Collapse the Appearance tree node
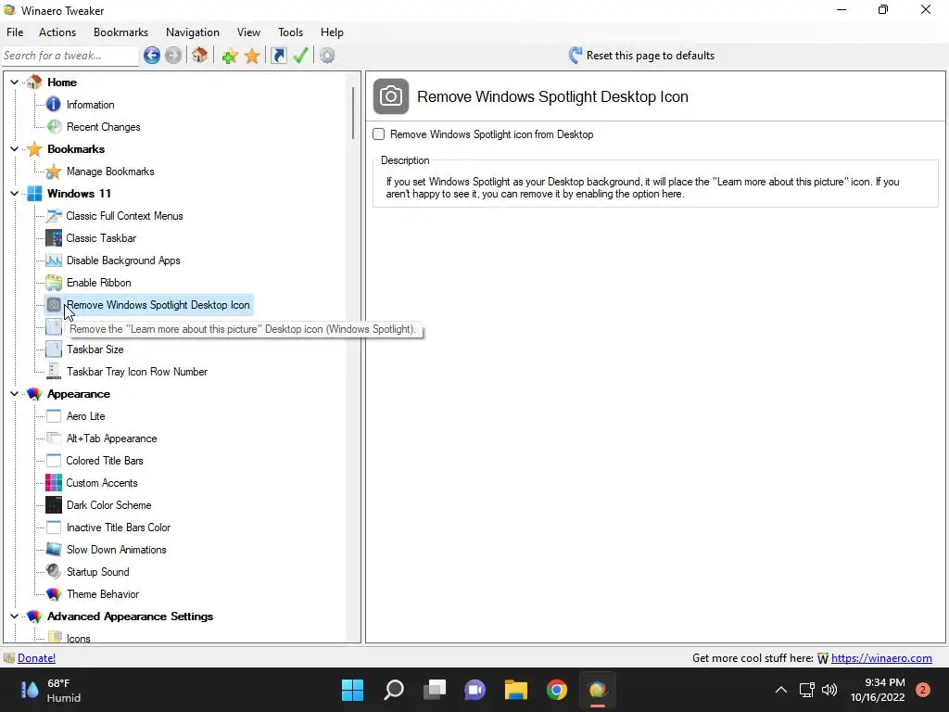 click(x=15, y=393)
